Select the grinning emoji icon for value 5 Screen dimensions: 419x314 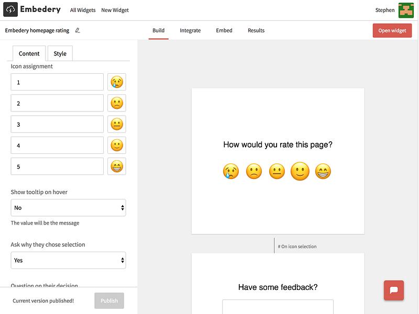[117, 166]
